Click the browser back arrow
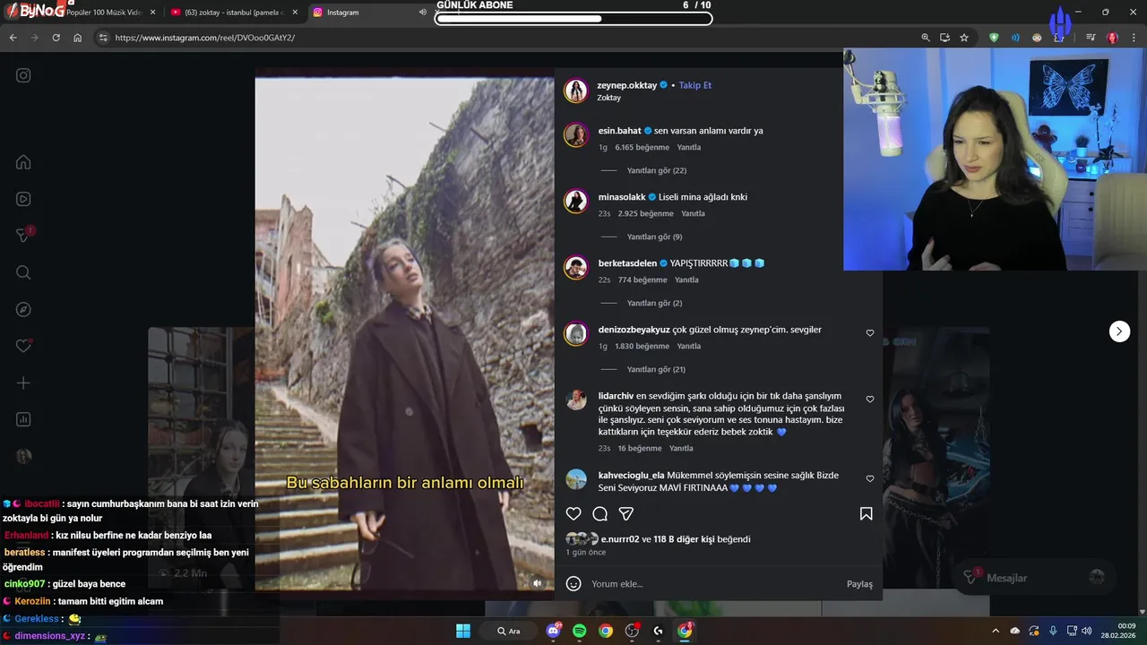The height and width of the screenshot is (645, 1147). (13, 38)
